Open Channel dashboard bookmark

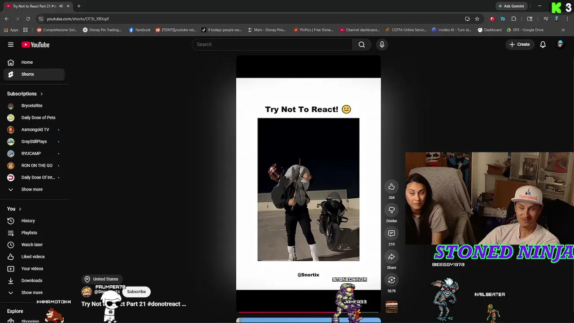click(360, 30)
